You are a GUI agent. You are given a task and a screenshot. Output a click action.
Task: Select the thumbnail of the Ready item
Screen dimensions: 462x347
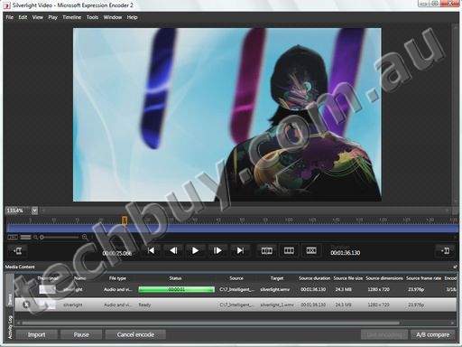(x=47, y=305)
